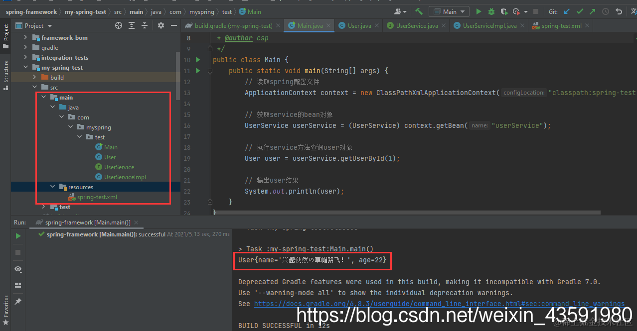Build the project with the hammer icon

(x=419, y=11)
